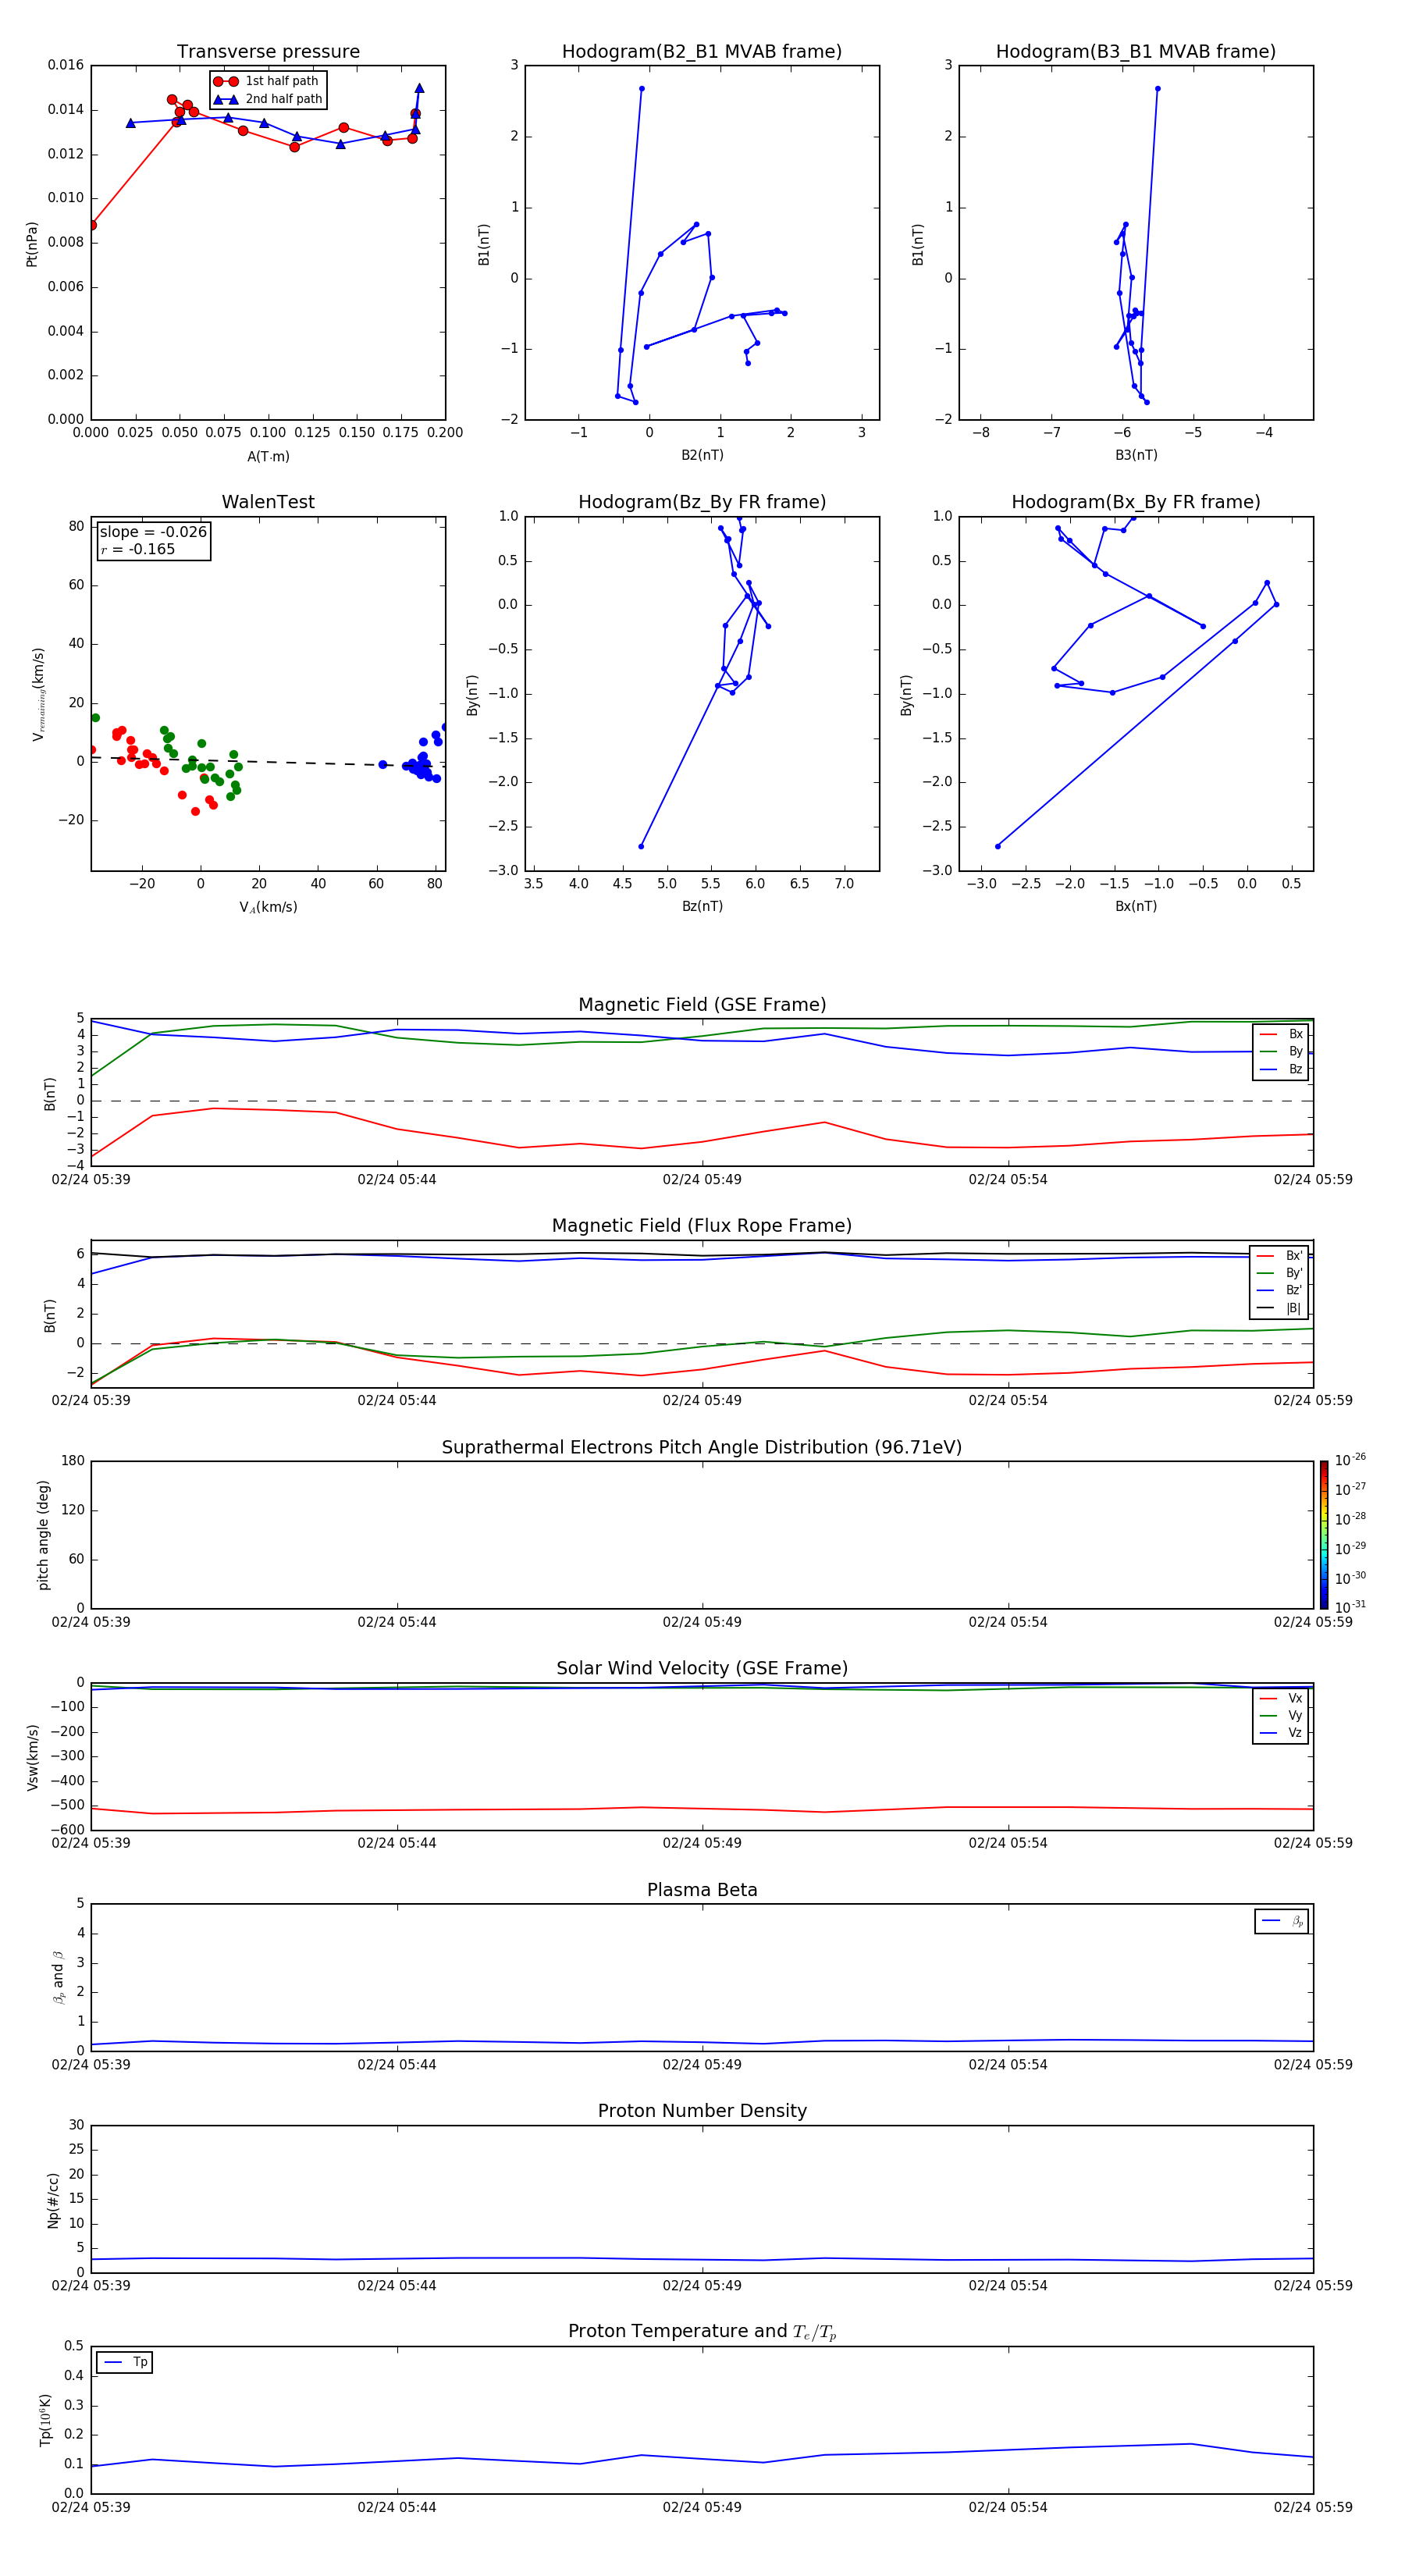Click 'Hodogram(Bx_By FR frame)' title

click(1136, 502)
